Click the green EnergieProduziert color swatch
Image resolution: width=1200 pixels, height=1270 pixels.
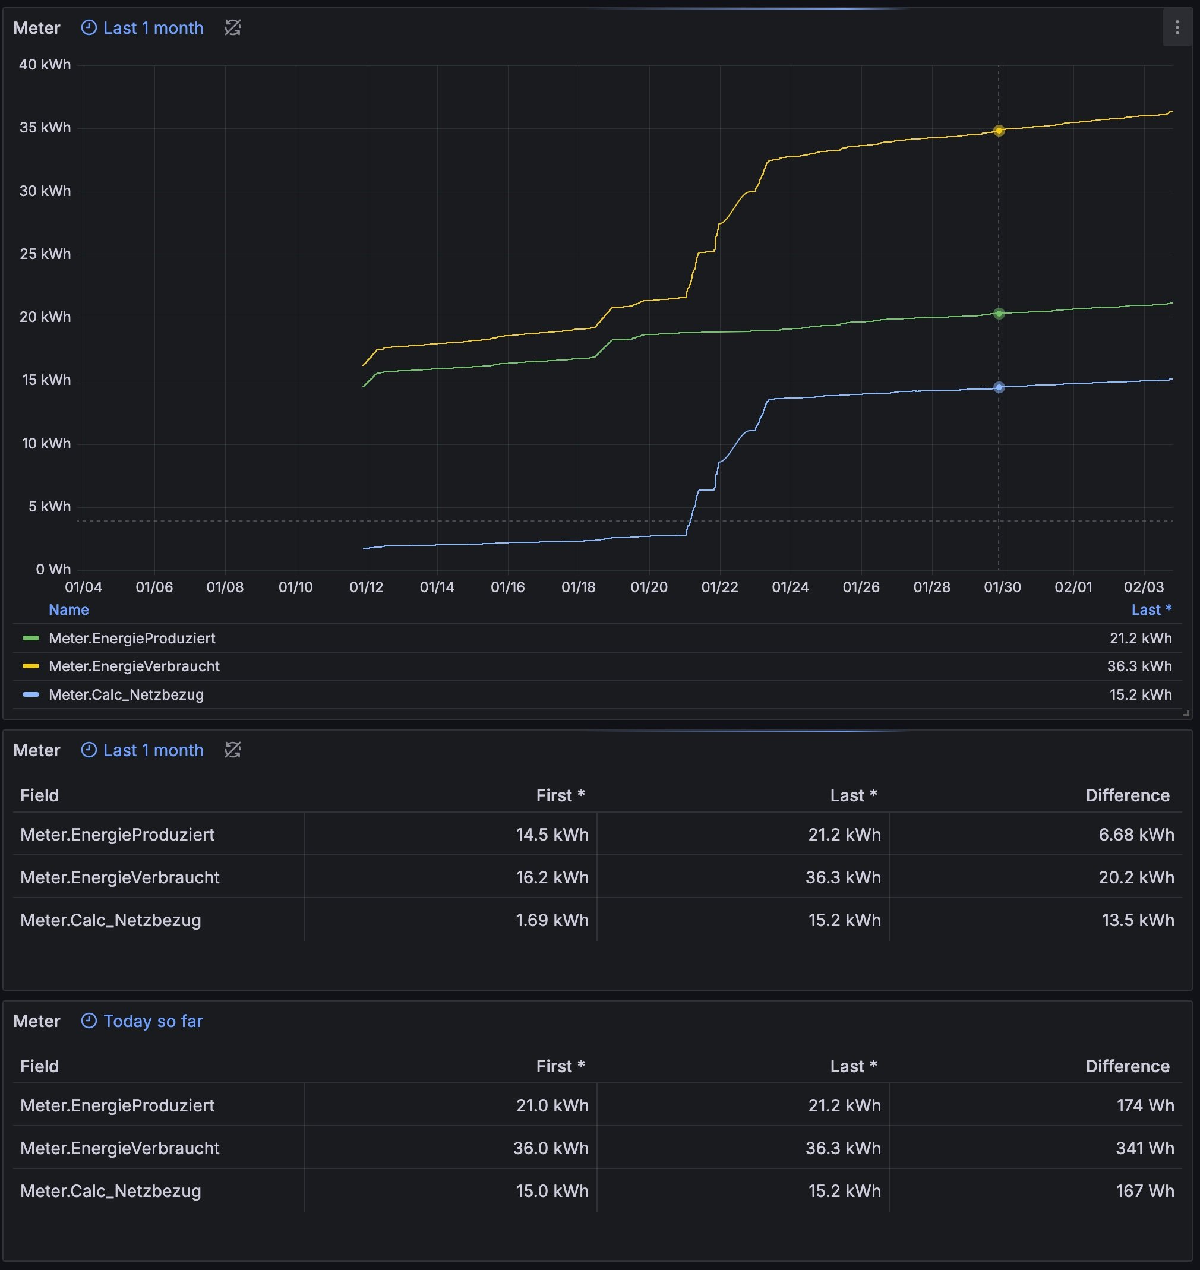31,638
